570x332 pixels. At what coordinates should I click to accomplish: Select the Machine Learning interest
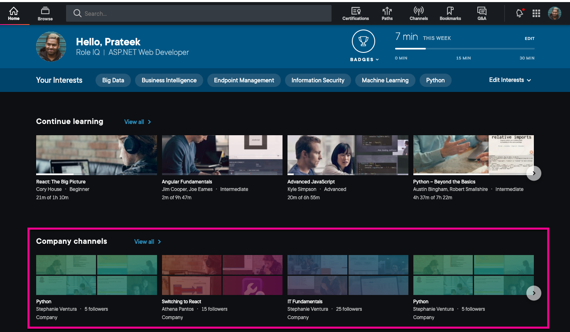tap(385, 80)
